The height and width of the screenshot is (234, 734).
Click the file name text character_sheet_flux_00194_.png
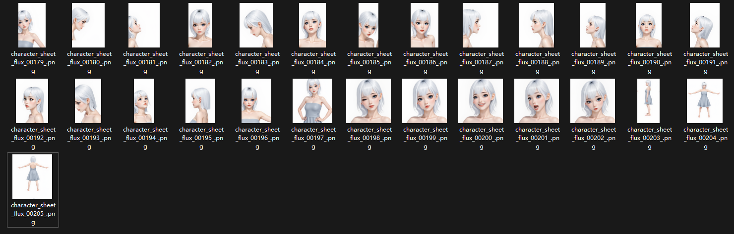click(x=145, y=138)
